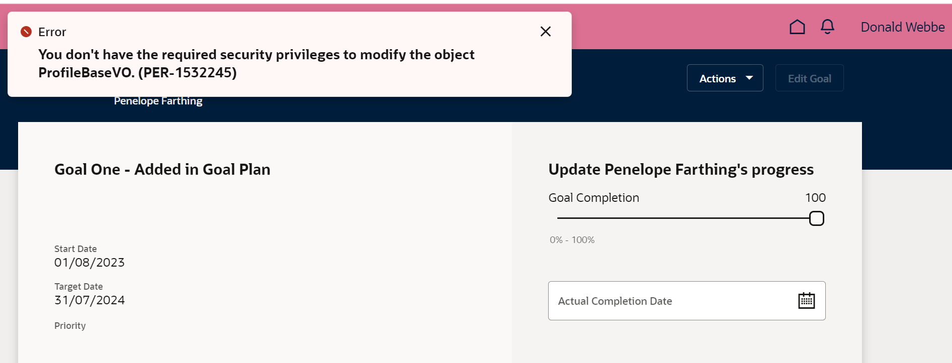Open the Donald Webbe user menu
Image resolution: width=952 pixels, height=363 pixels.
pyautogui.click(x=902, y=27)
